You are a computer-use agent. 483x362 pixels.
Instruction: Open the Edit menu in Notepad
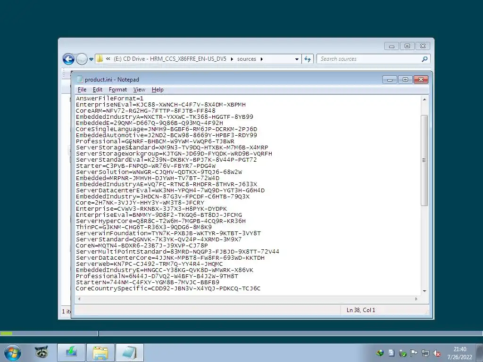click(97, 90)
